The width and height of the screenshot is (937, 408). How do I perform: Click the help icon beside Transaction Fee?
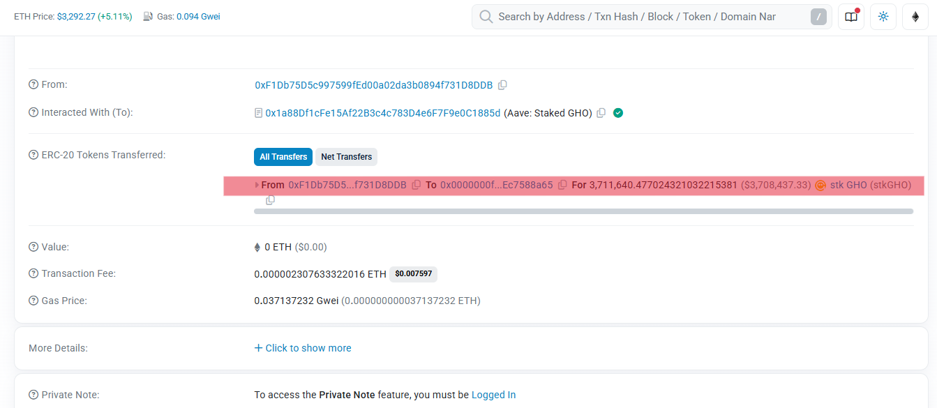pyautogui.click(x=33, y=274)
